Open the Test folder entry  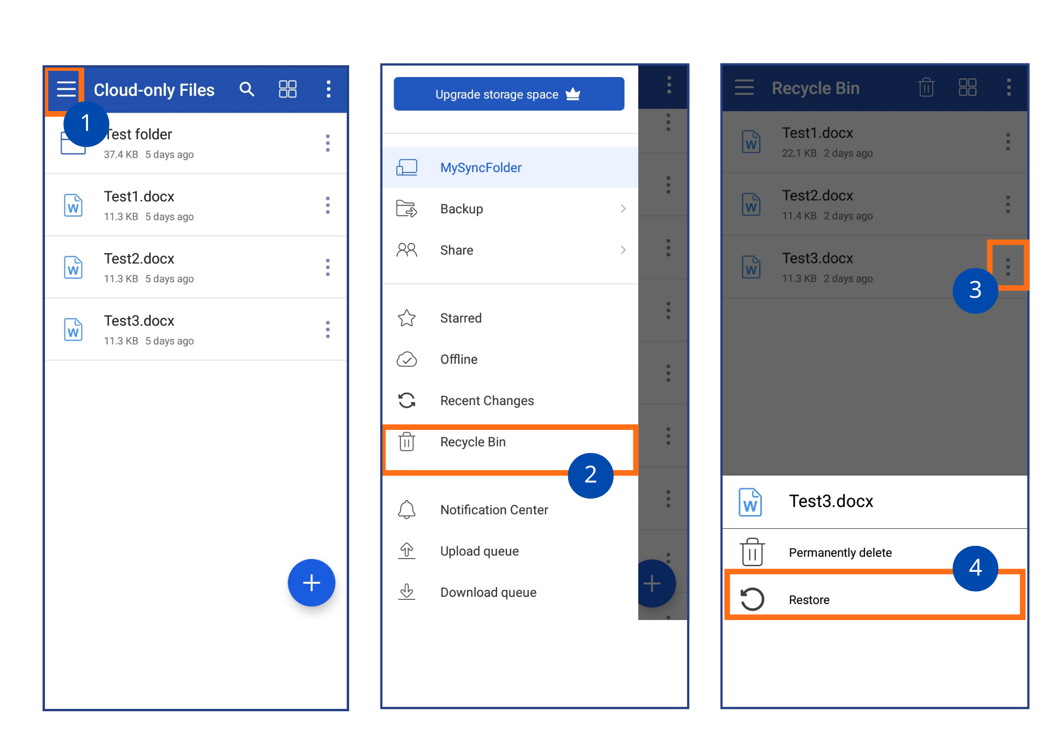coord(195,143)
